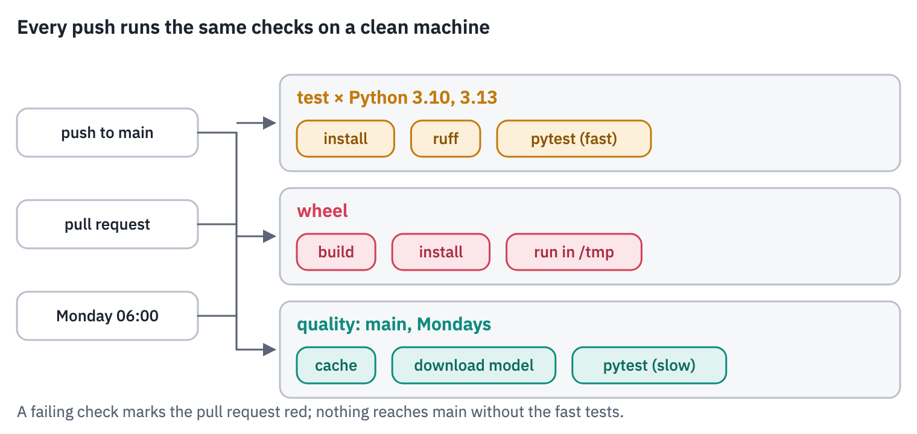Select the 'run in /tmp' step pill

coord(574,252)
